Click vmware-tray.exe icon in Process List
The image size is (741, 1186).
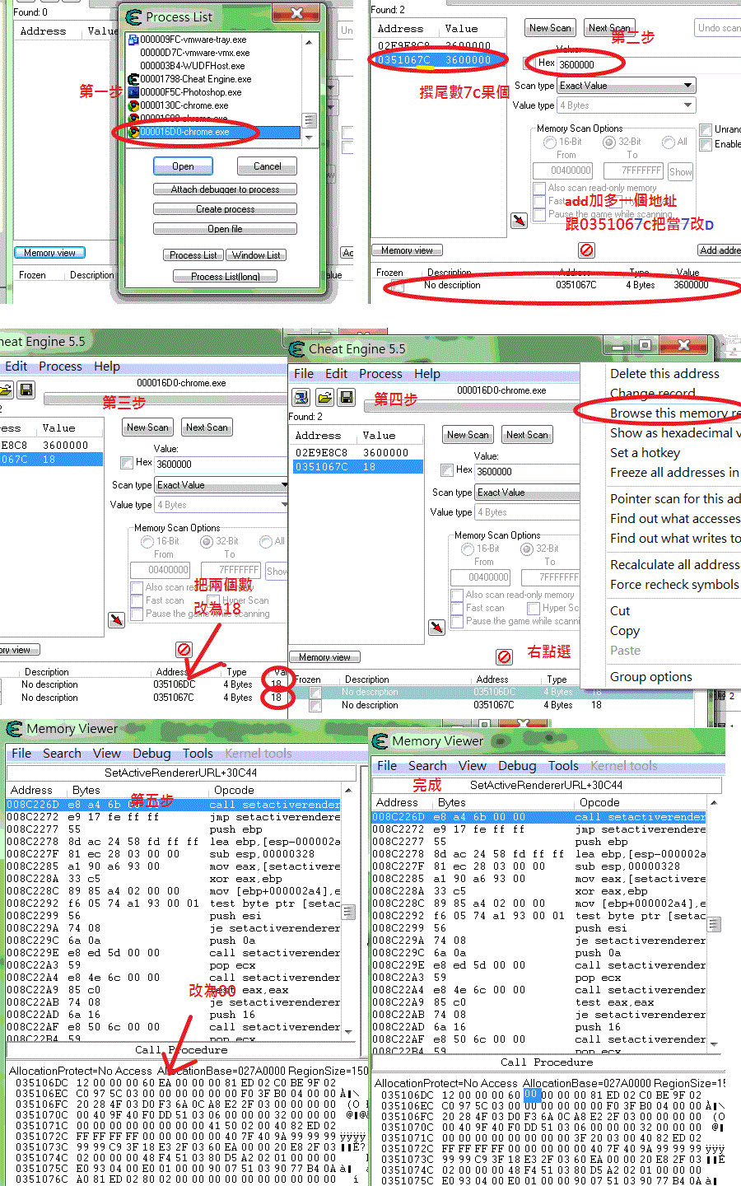[133, 40]
